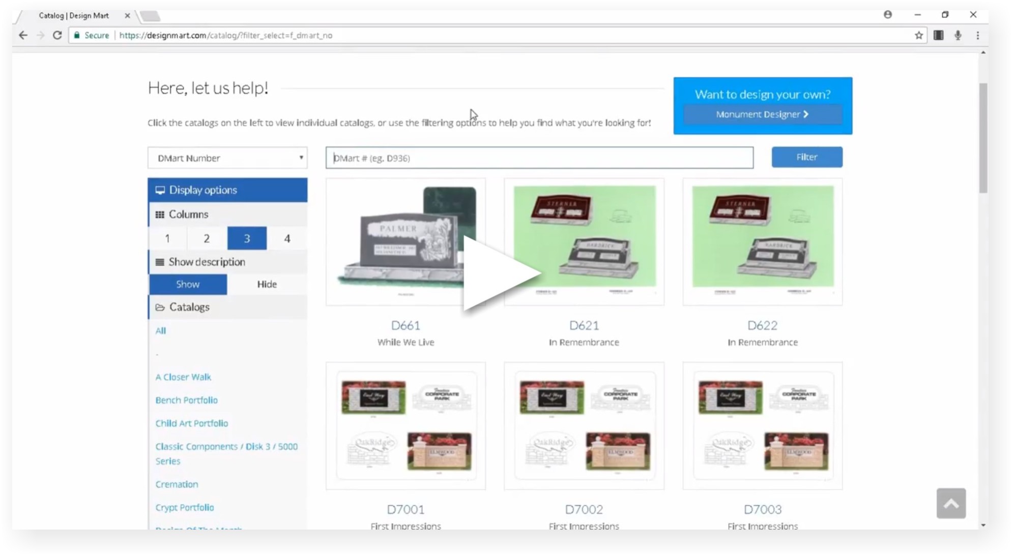Open the reading list icon beside the star
This screenshot has width=1013, height=556.
click(x=938, y=35)
